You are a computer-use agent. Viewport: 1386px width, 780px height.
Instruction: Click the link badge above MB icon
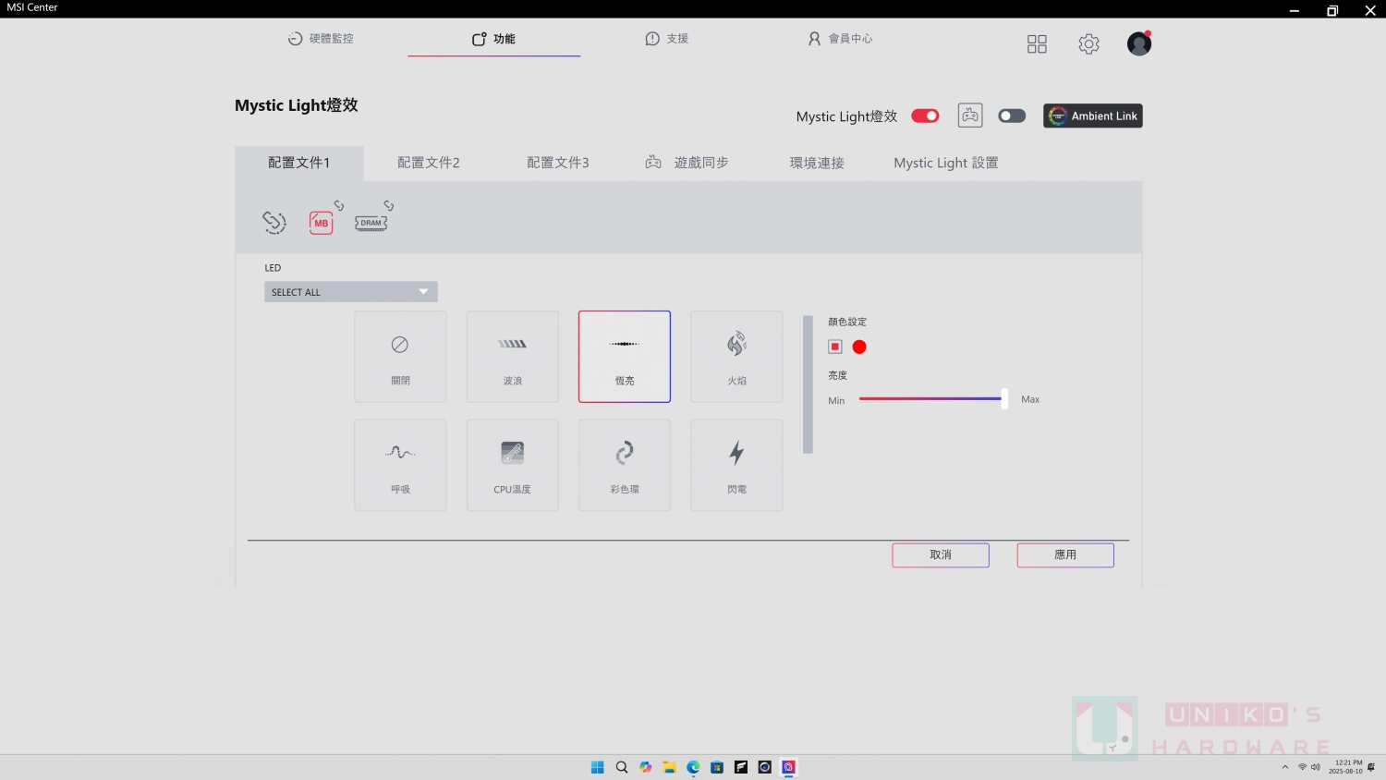[x=339, y=206]
